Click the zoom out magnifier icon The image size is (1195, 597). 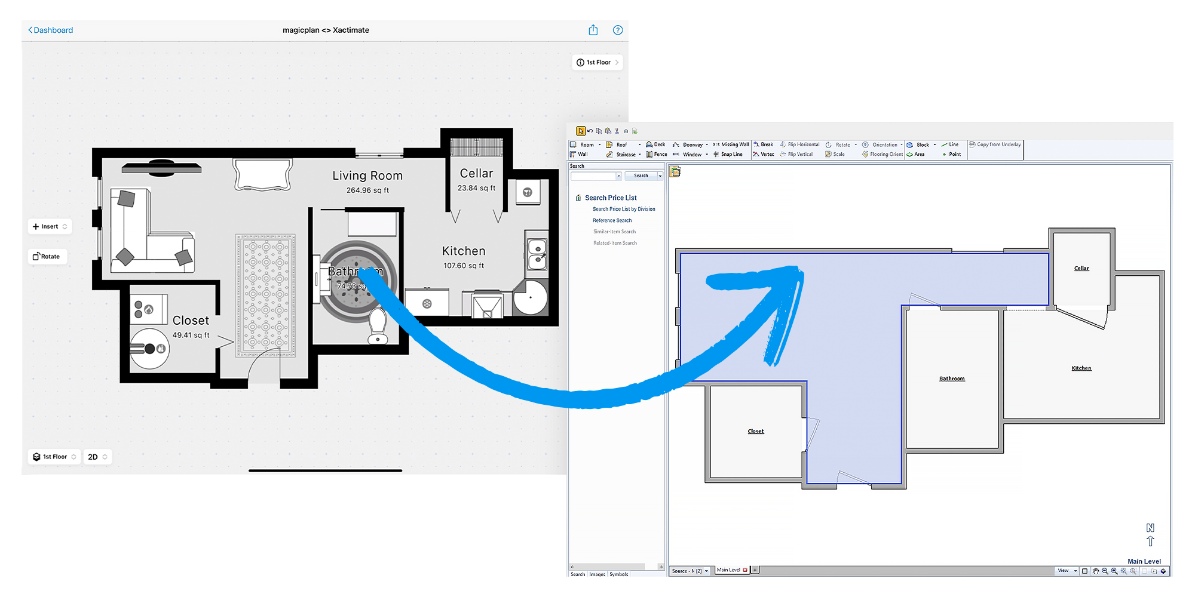(x=1105, y=571)
